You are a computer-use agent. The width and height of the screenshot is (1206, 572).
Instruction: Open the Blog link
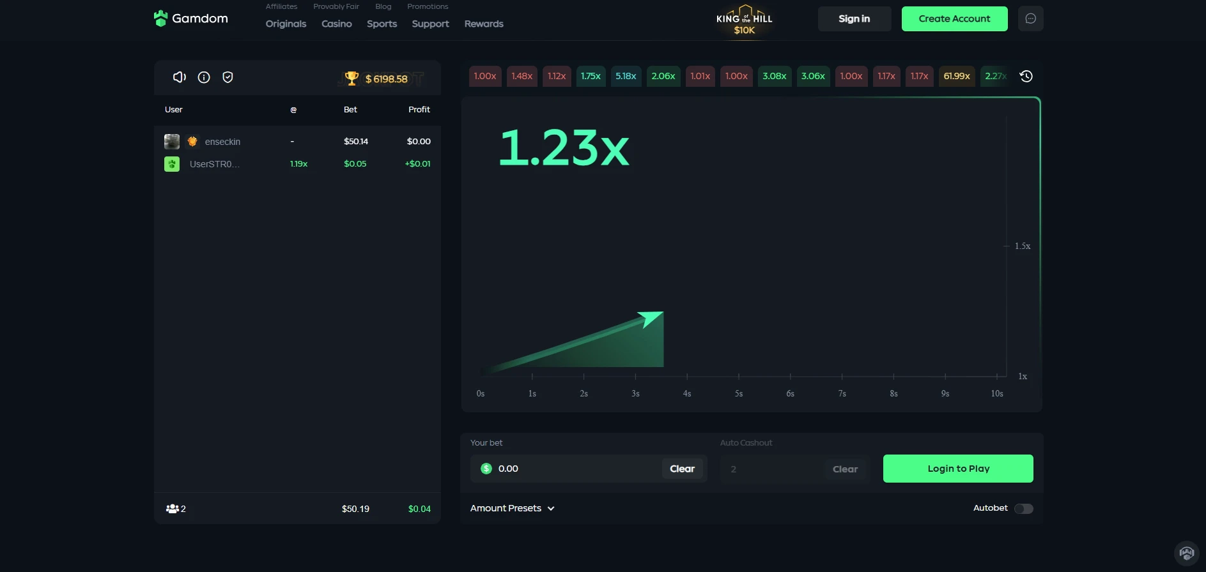(x=383, y=6)
